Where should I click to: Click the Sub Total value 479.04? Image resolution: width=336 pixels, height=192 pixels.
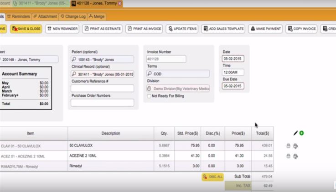tap(267, 177)
